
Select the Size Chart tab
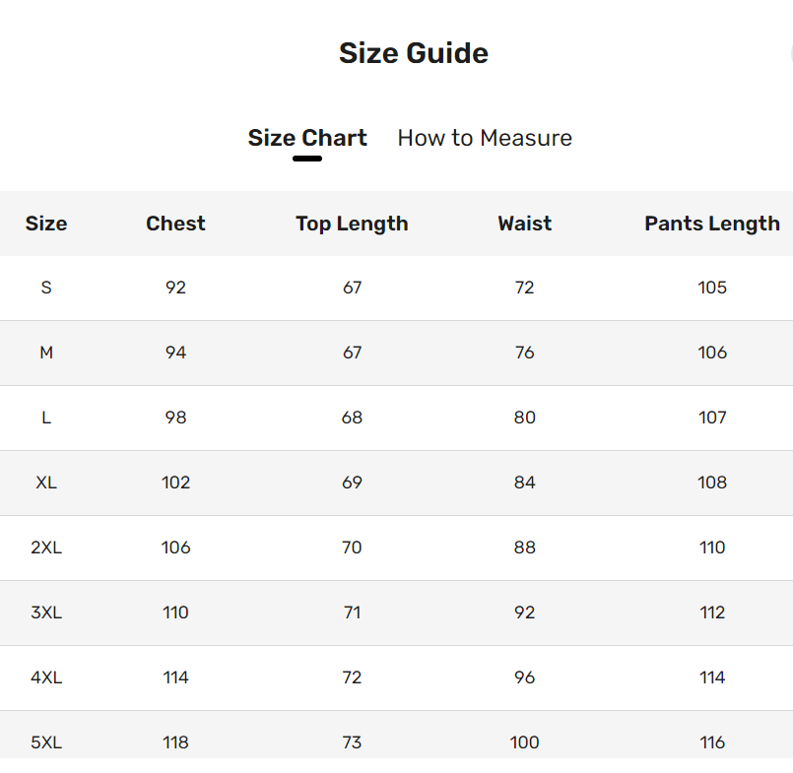(x=307, y=138)
